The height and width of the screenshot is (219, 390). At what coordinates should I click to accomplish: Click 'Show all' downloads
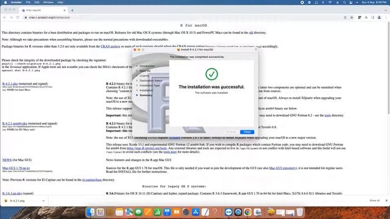pyautogui.click(x=374, y=200)
